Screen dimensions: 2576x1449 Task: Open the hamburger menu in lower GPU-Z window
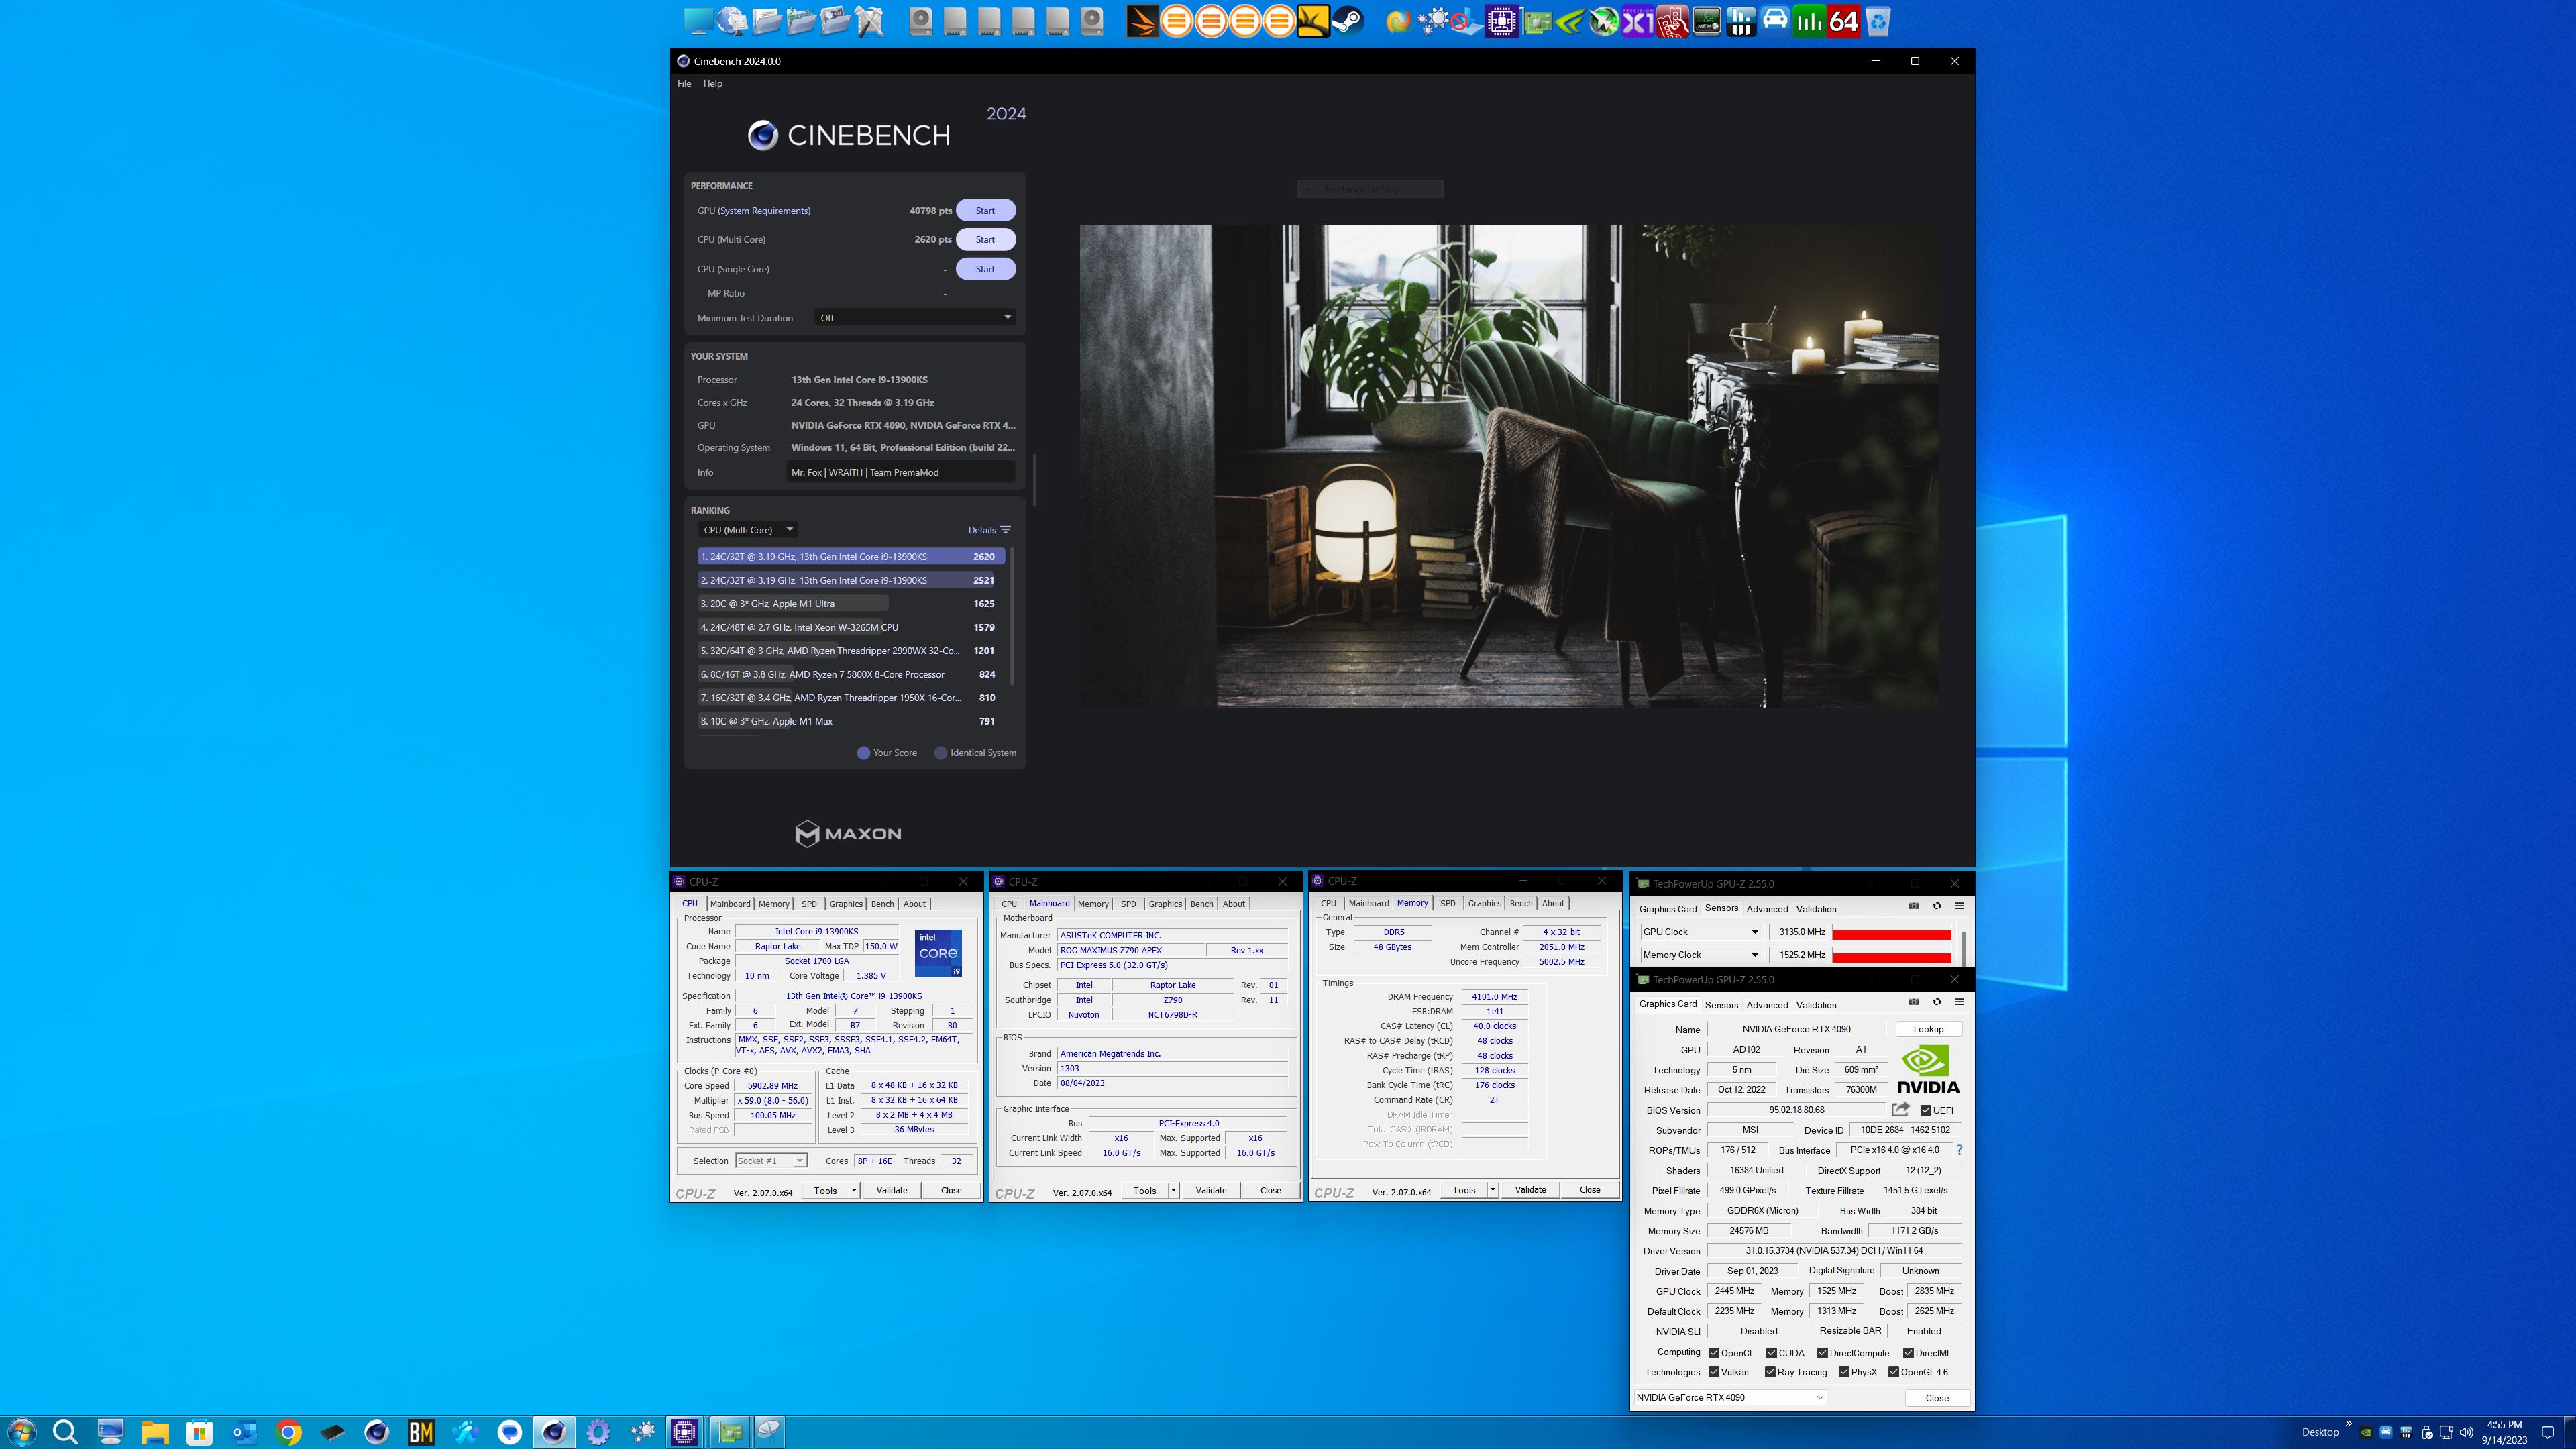click(x=1959, y=1002)
